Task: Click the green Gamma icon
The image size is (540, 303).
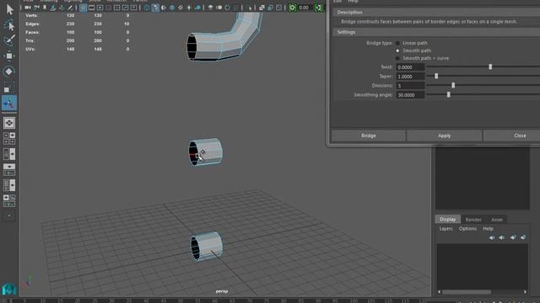Action: click(x=319, y=8)
